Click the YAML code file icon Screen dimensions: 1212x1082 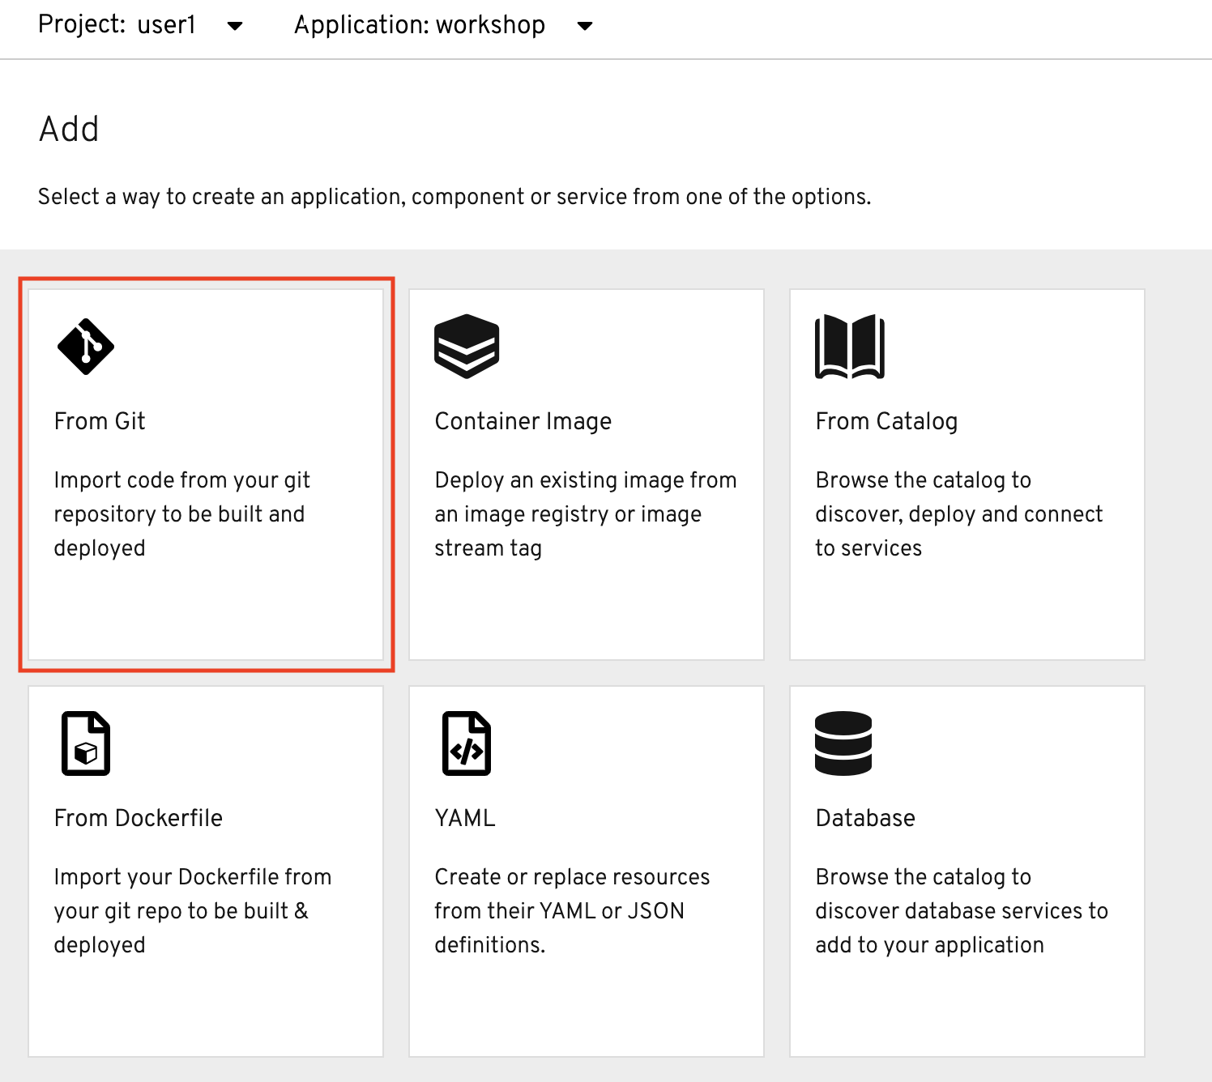(467, 743)
